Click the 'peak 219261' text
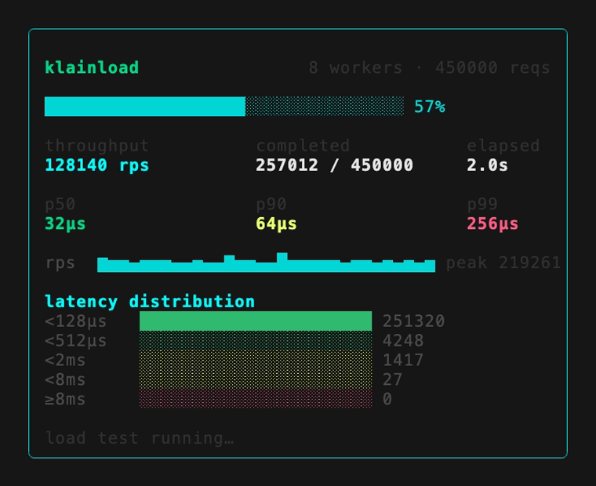 point(503,263)
